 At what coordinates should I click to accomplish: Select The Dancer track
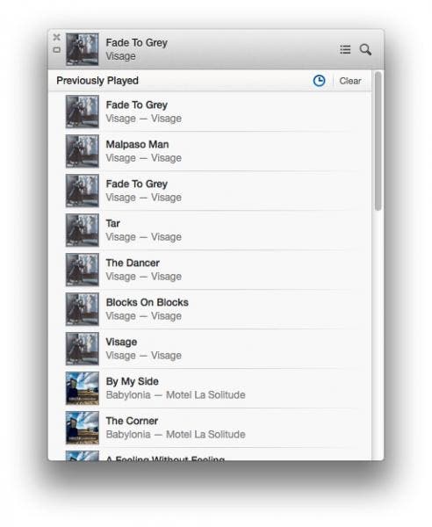211,270
